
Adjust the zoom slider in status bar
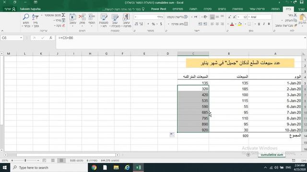coord(25,161)
